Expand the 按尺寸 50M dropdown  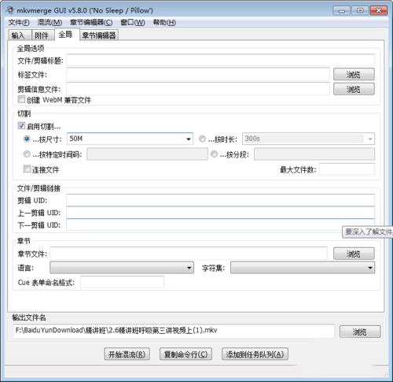[189, 139]
